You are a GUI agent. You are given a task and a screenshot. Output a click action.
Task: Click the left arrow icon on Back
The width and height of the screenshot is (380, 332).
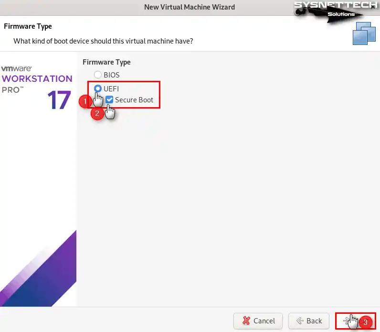click(300, 321)
